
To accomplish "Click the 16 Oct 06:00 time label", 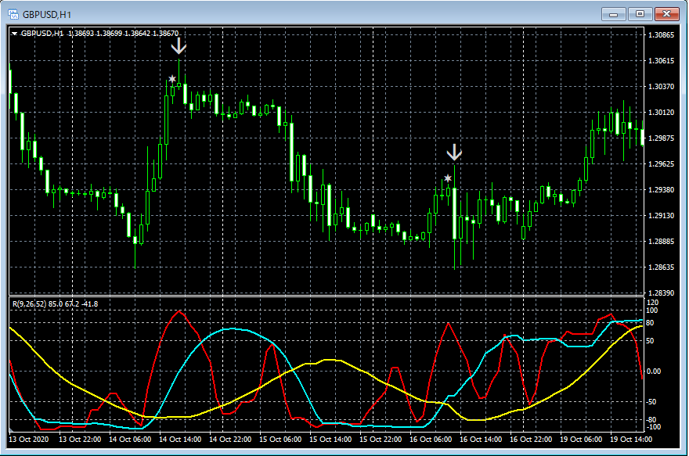I will [x=431, y=440].
